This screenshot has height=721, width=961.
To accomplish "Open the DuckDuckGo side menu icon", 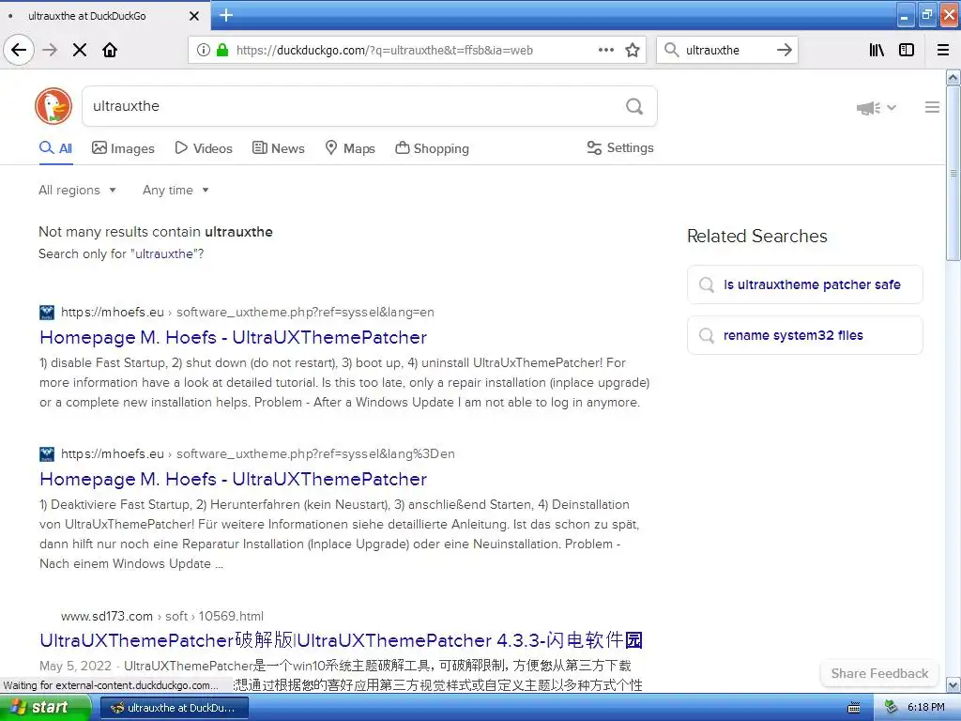I will point(932,107).
